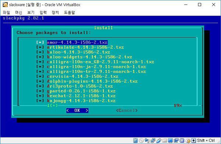Image resolution: width=221 pixels, height=144 pixels.
Task: Select the gparted-0.26.1-i586-1.txz entry
Action: click(x=81, y=91)
